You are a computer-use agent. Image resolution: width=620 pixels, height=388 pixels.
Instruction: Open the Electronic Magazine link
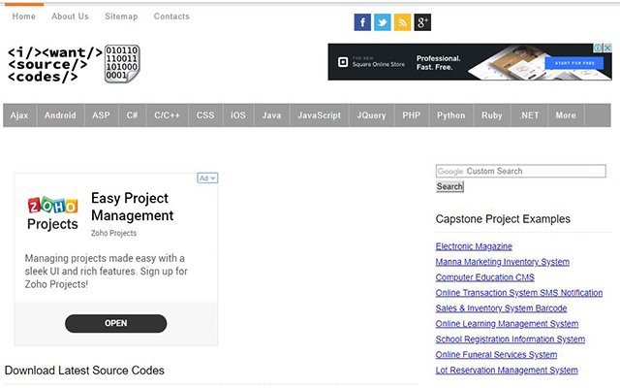click(474, 246)
